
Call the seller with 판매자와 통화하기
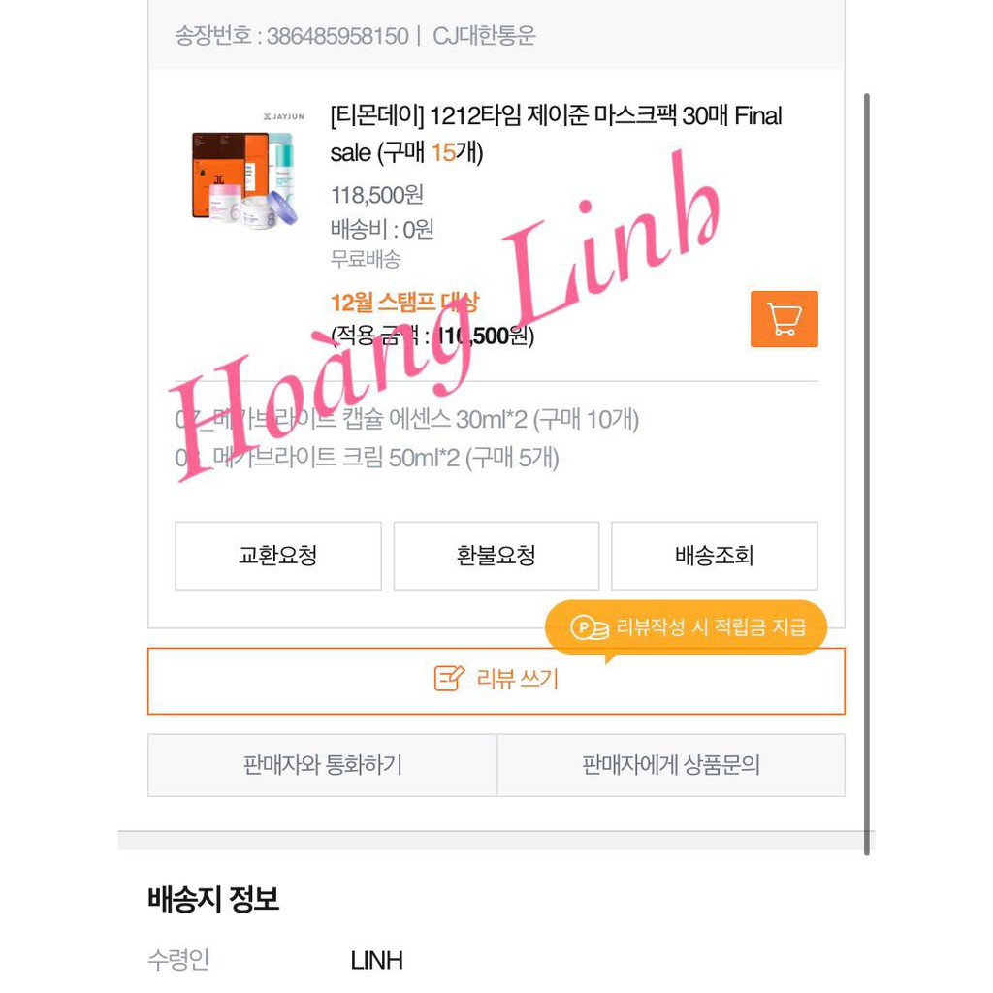point(322,765)
